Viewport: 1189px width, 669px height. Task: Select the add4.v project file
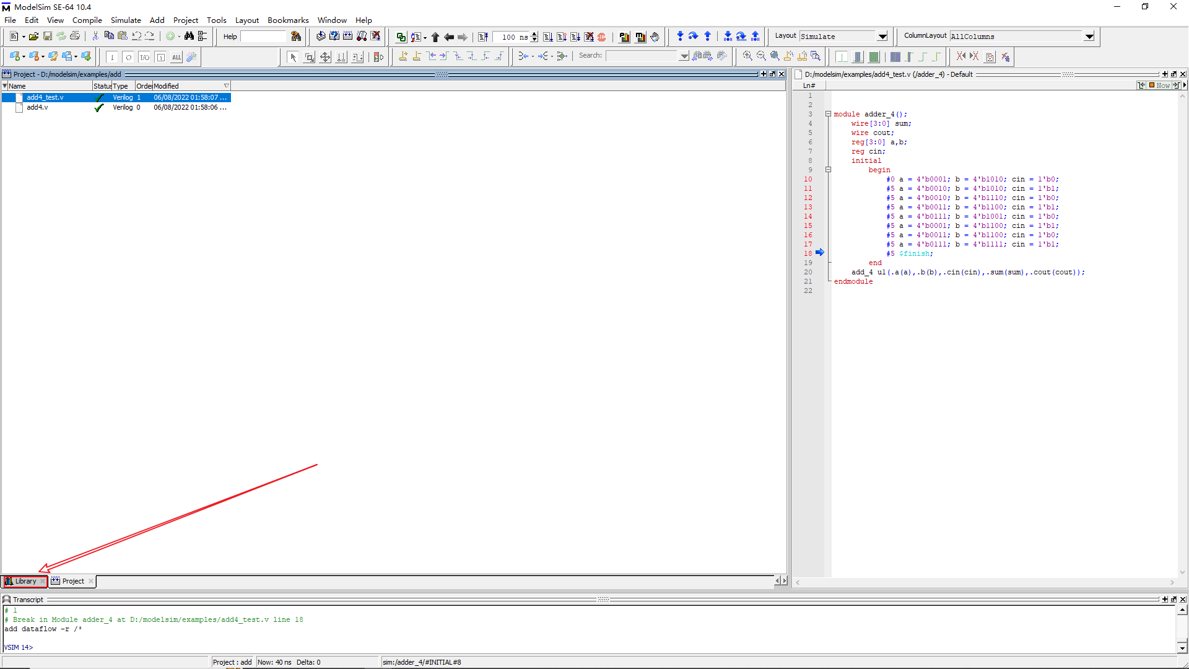[116, 107]
